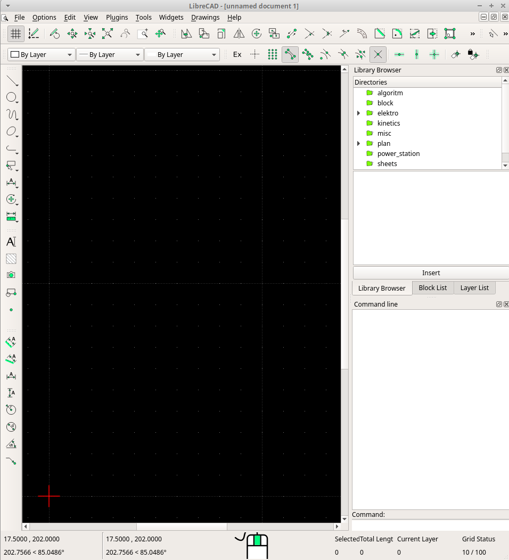Toggle the grid display button
Viewport: 509px width, 560px height.
[x=16, y=34]
